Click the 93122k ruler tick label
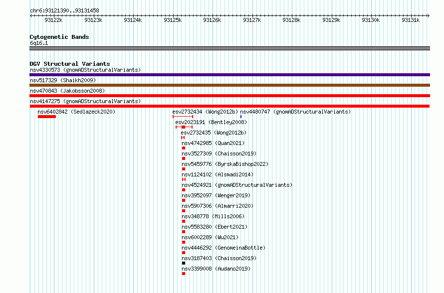 (x=53, y=20)
